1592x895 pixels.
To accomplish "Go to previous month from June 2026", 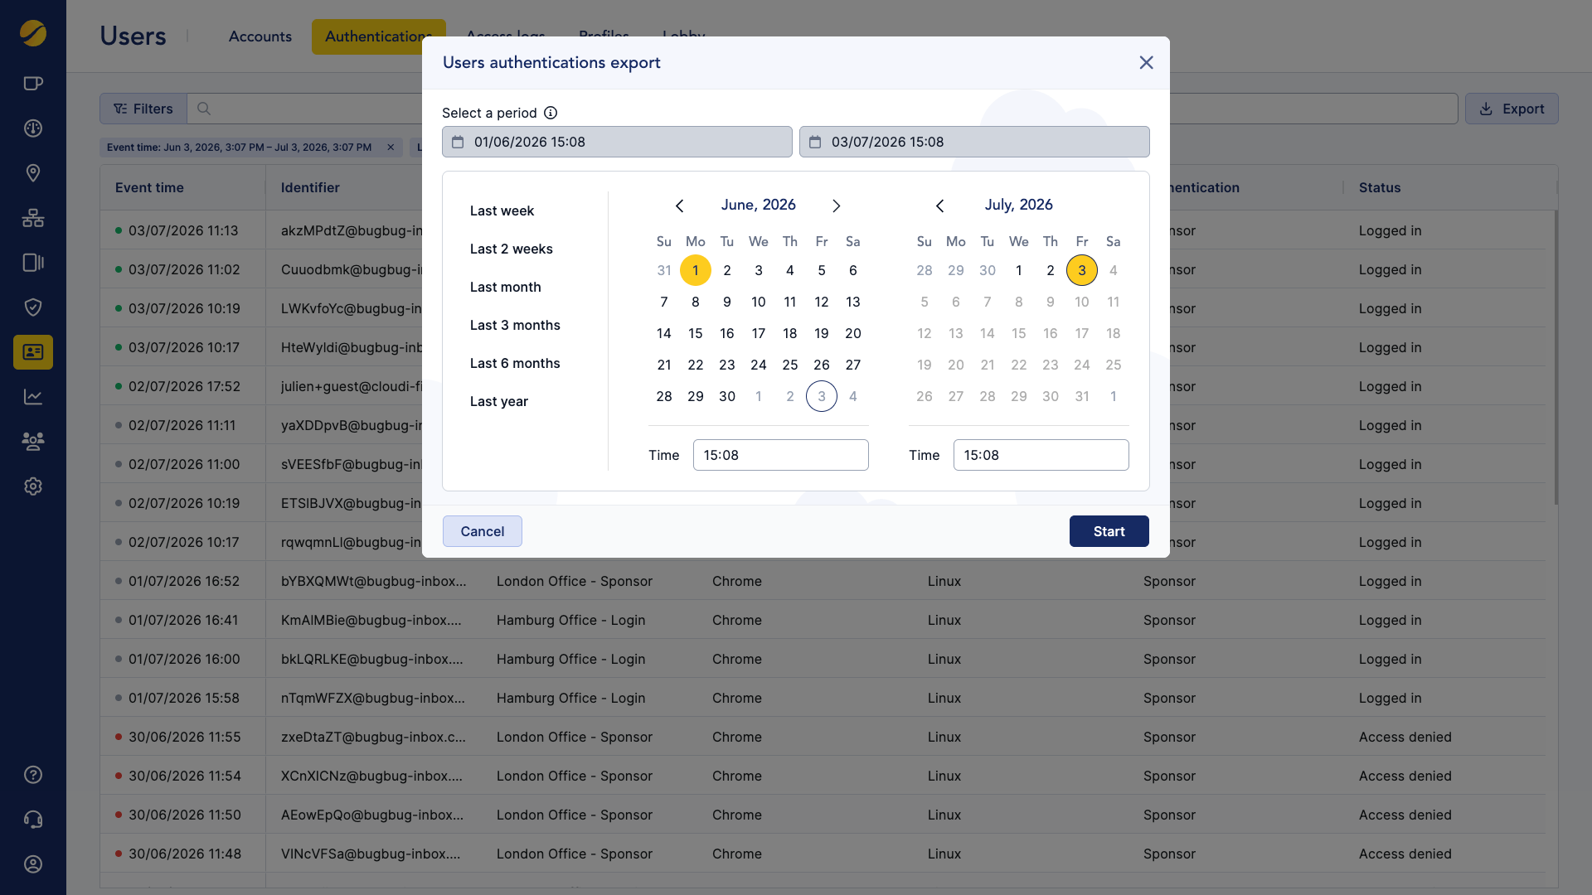I will pos(679,206).
